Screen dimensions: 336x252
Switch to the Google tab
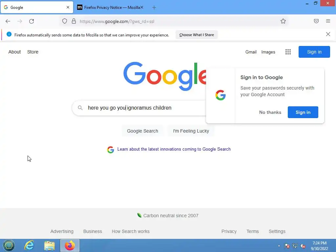(37, 8)
